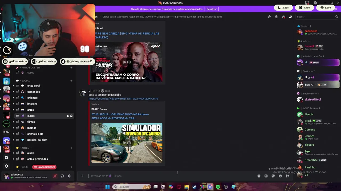Open Spotify from the taskbar
Viewport: 341px width, 191px height.
click(218, 187)
